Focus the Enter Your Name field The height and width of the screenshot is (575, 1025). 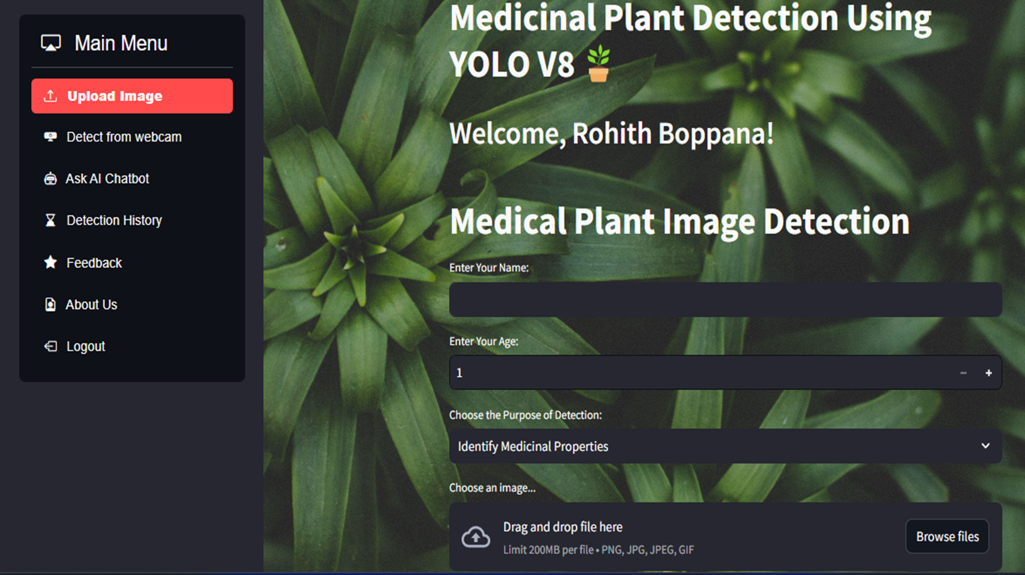[x=725, y=300]
